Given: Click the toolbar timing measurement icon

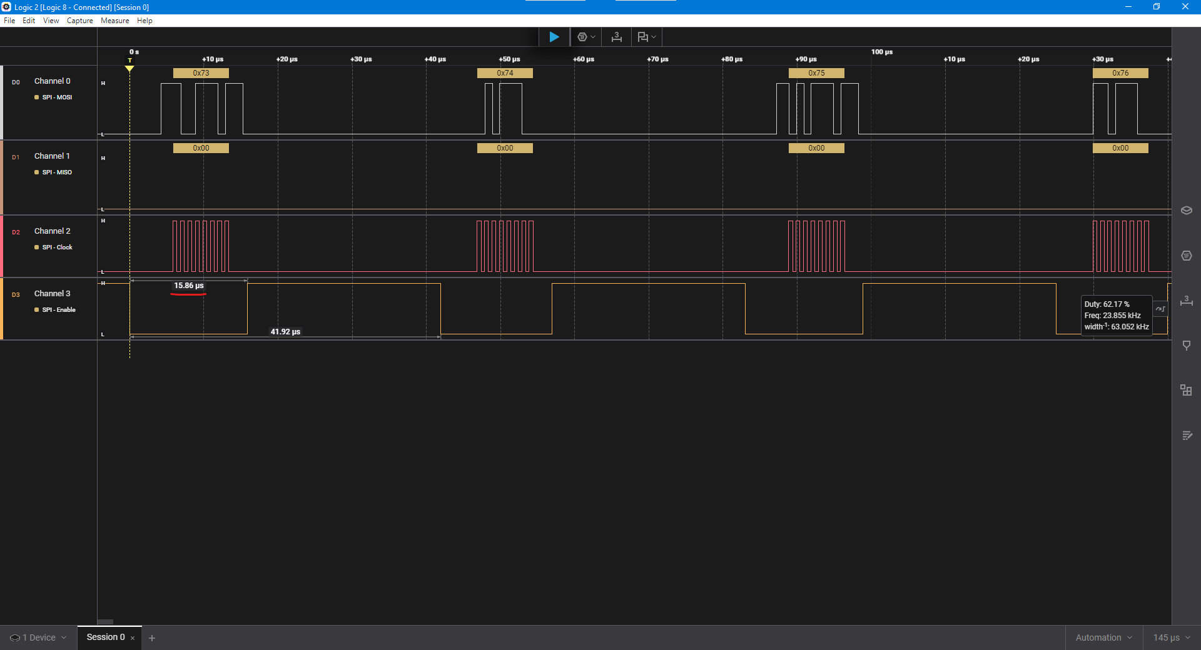Looking at the screenshot, I should pos(617,37).
